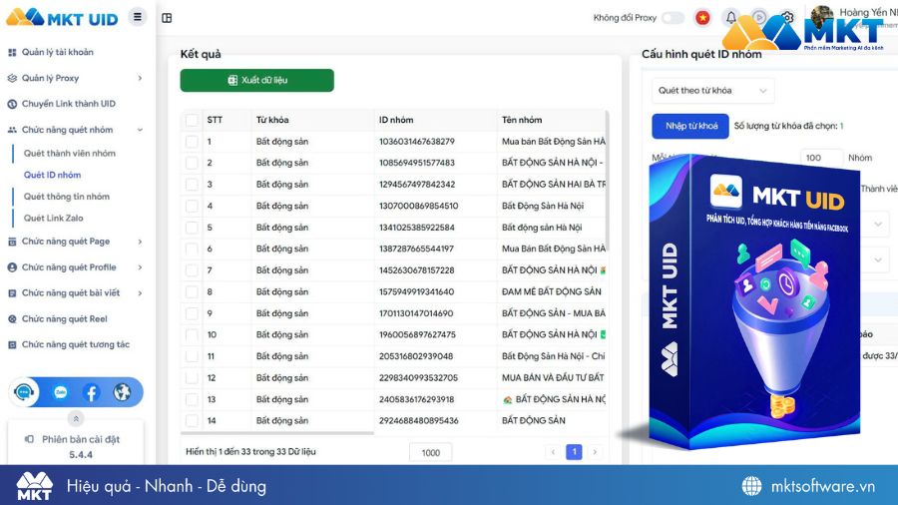Click Chức năng quét nhóm group icon
The height and width of the screenshot is (505, 898).
(12, 130)
